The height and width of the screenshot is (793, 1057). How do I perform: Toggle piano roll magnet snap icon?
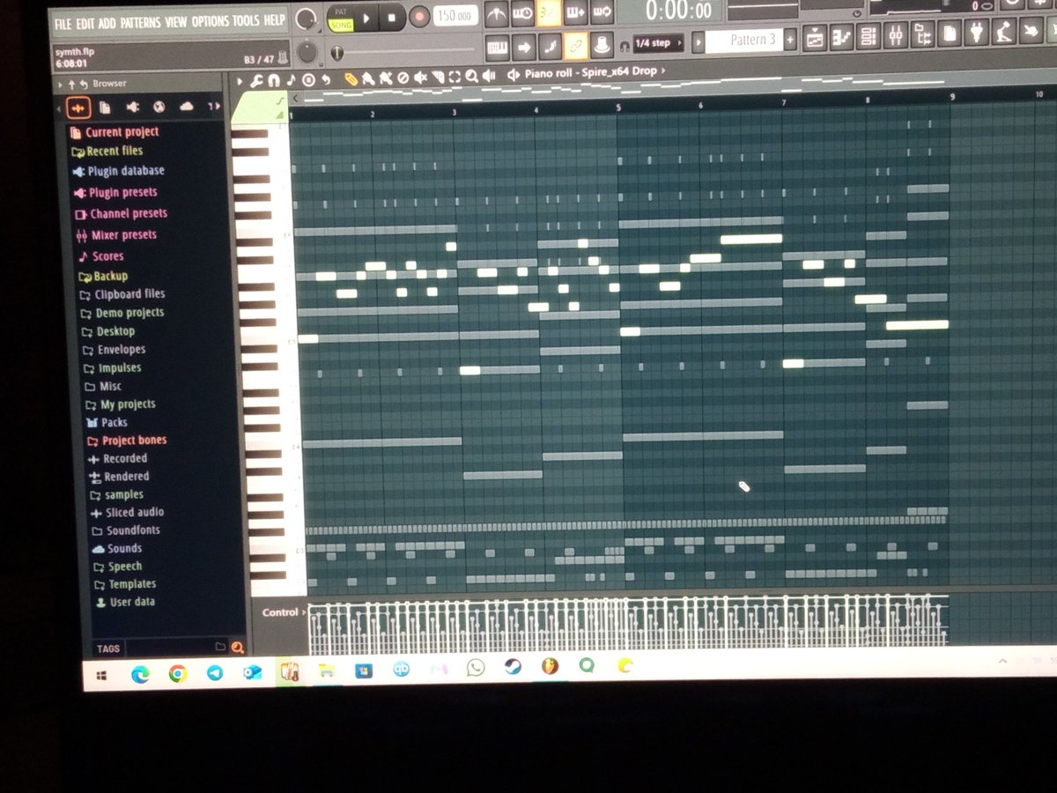pos(273,80)
